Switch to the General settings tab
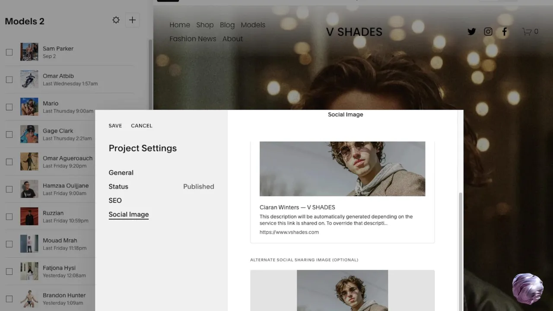 coord(121,173)
